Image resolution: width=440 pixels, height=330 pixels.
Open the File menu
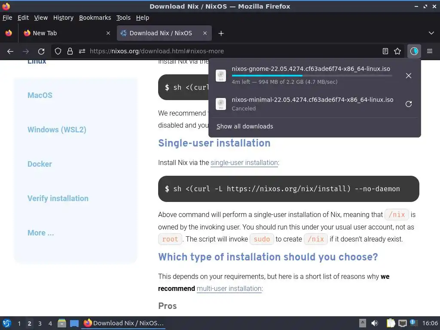point(7,18)
